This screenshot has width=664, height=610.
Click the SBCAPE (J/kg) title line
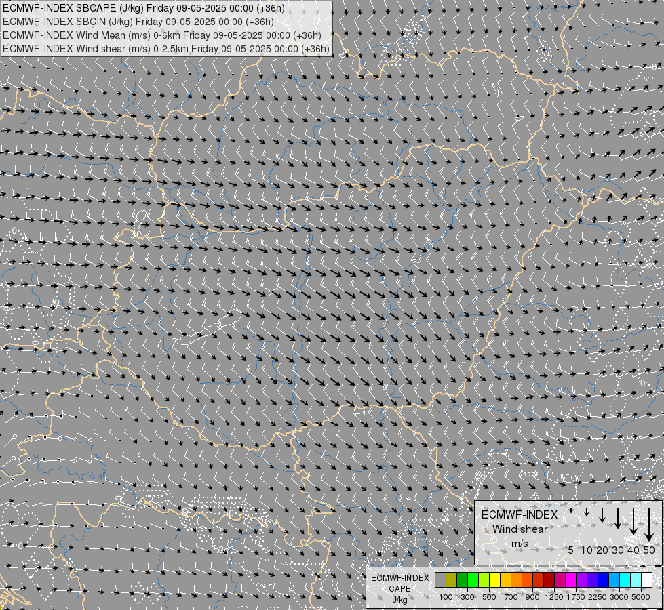coord(144,8)
